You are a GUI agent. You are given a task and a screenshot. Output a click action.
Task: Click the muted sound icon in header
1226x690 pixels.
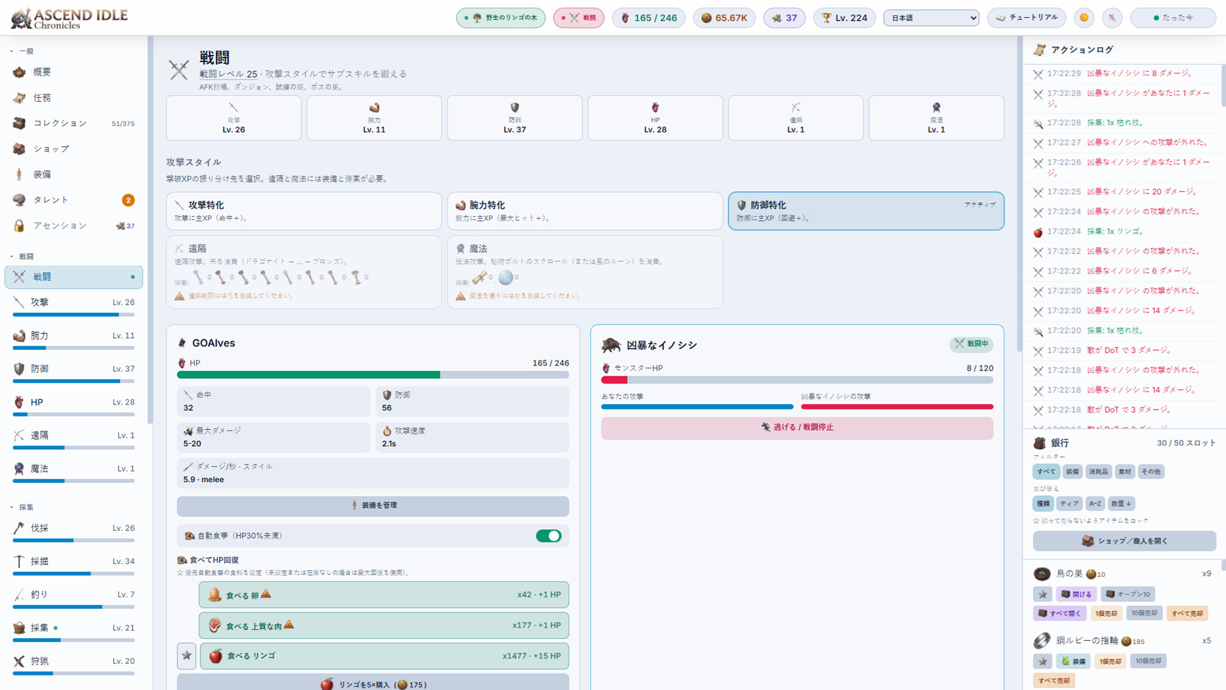(x=1112, y=18)
